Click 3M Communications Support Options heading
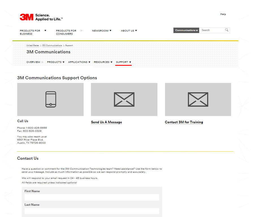Screen dimensions: 254x217 [x=57, y=78]
